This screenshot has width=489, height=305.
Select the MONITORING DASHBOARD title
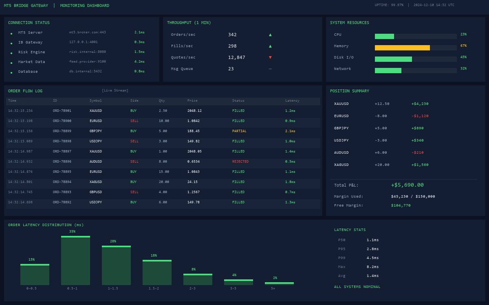click(x=84, y=5)
